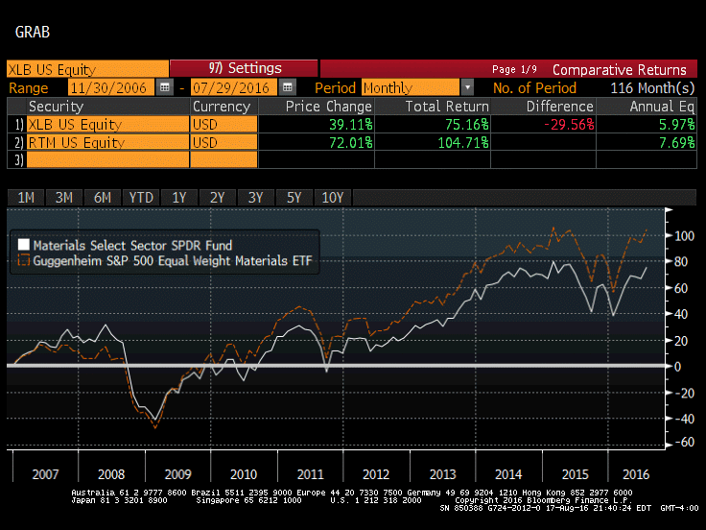The height and width of the screenshot is (530, 706).
Task: Click the 2007 x-axis year label
Action: click(45, 474)
